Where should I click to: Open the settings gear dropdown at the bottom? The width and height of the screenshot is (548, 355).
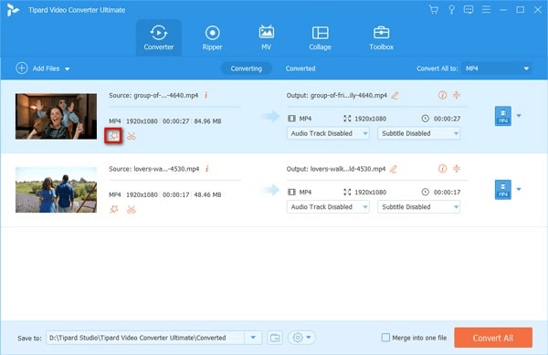coord(301,338)
